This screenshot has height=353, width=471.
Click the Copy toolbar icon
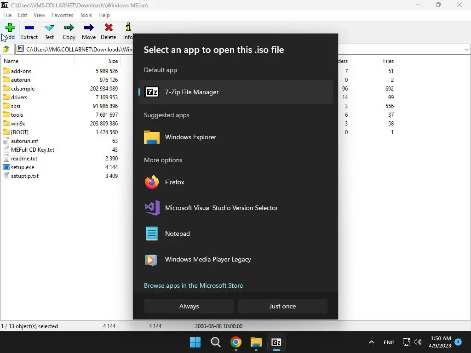point(69,28)
